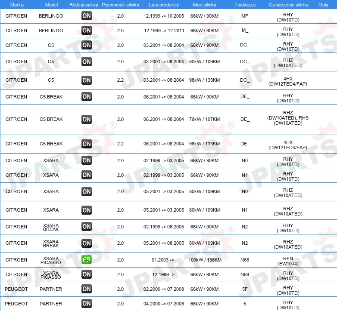Select the date range 04.2000 -> 07.2008
The height and width of the screenshot is (311, 337).
[164, 304]
